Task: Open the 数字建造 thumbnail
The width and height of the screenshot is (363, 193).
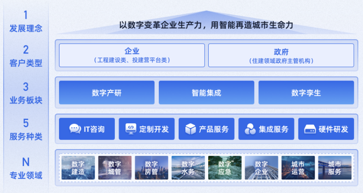Action: coord(78,167)
